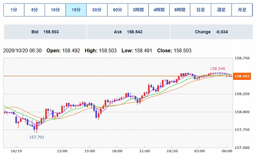Click the 157.500 price axis label

pos(242,148)
